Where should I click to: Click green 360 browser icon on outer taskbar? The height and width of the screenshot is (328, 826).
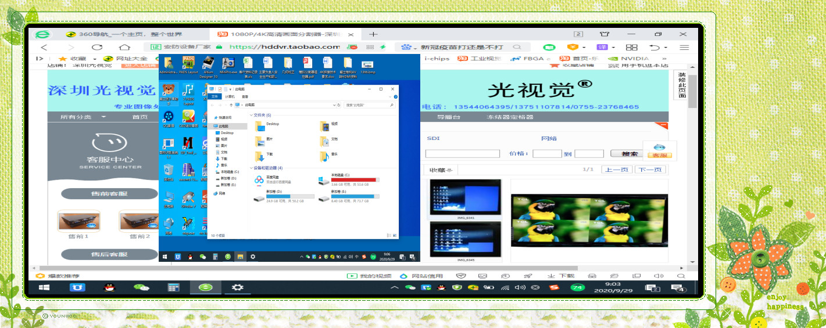coord(205,287)
